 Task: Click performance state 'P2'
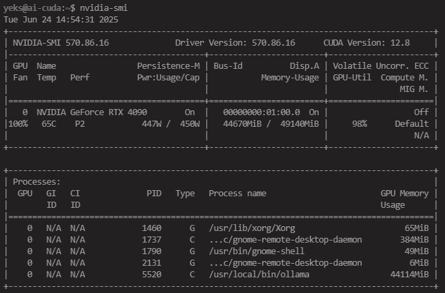pyautogui.click(x=80, y=124)
